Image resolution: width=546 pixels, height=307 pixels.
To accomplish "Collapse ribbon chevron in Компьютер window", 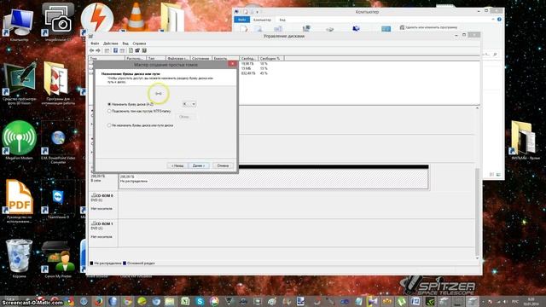I will click(493, 20).
